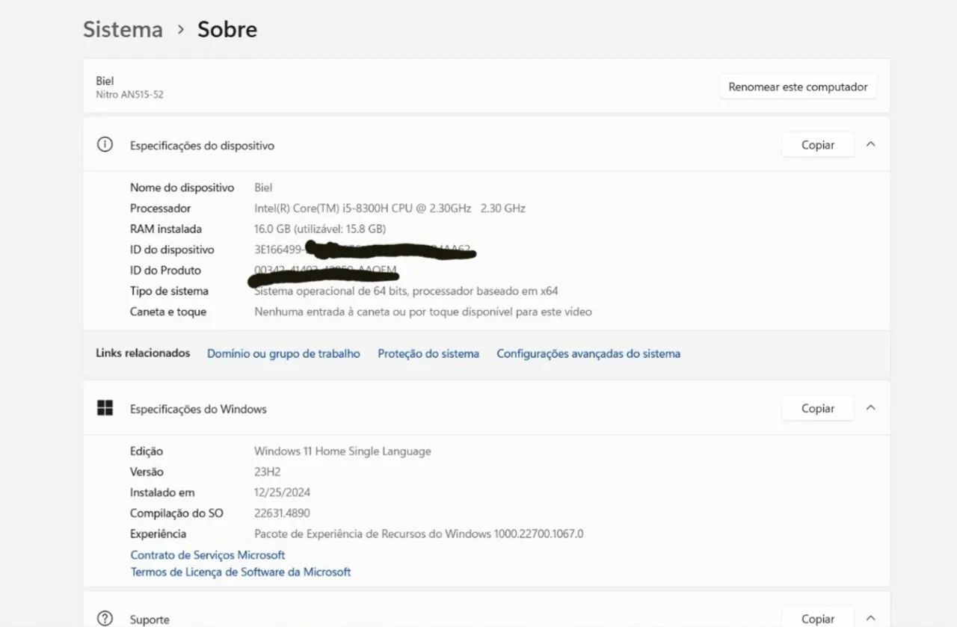This screenshot has height=627, width=957.
Task: Collapse the Especificações do Windows section
Action: pyautogui.click(x=870, y=408)
